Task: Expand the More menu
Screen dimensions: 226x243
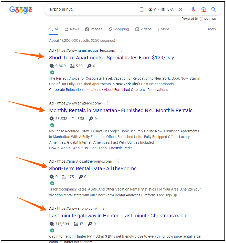Action: 163,29
